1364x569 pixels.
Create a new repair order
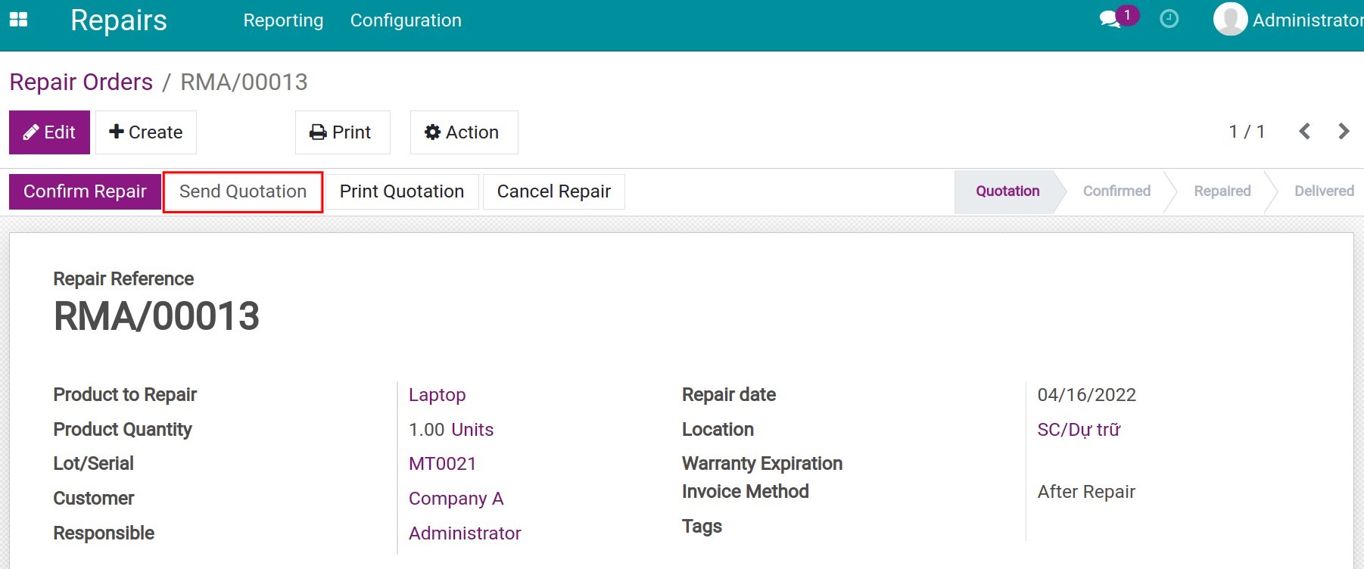(x=146, y=132)
